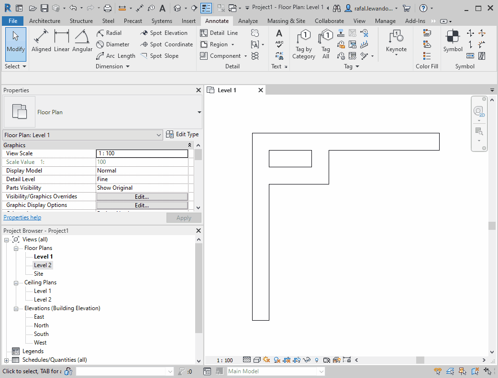Choose the Detail Line tool
Screen dimensions: 498x378
coord(219,33)
